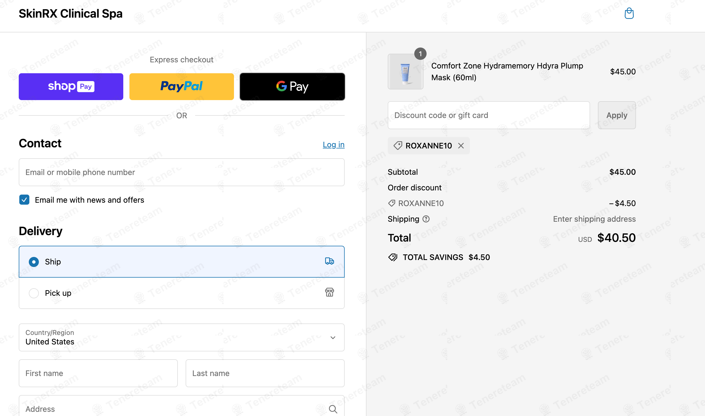Click the Enter shipping address text
Image resolution: width=705 pixels, height=416 pixels.
pyautogui.click(x=594, y=219)
